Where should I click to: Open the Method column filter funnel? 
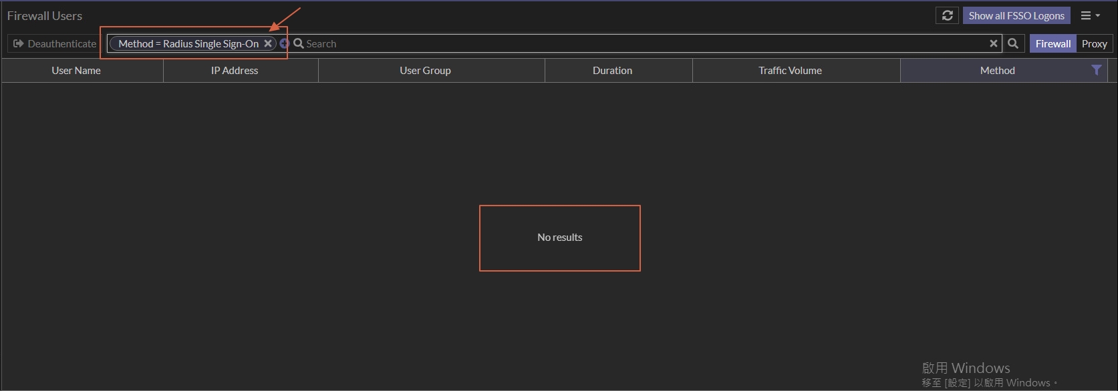1096,70
